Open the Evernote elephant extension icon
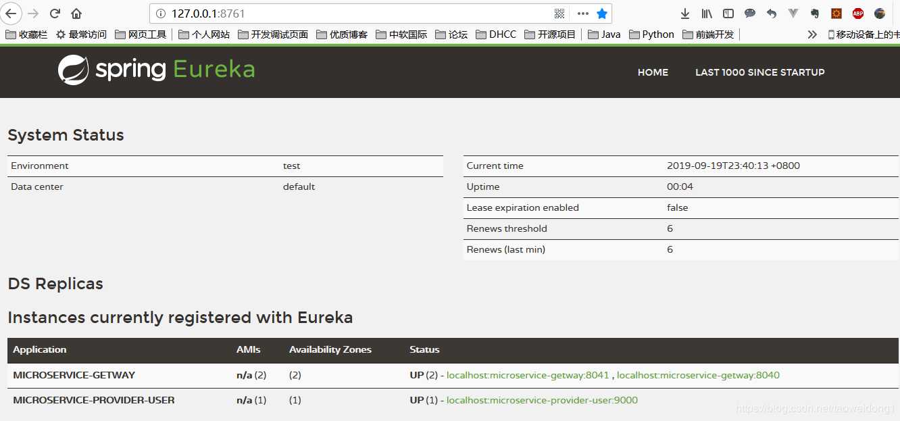Screen dimensions: 900x421 tap(815, 14)
